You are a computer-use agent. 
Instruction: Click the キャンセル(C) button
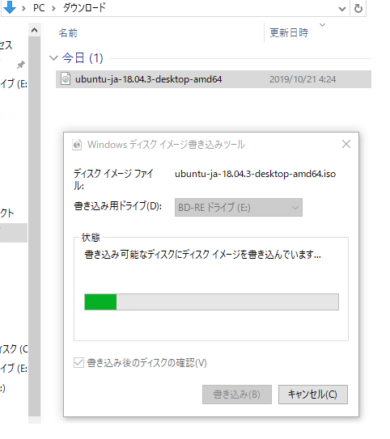313,395
